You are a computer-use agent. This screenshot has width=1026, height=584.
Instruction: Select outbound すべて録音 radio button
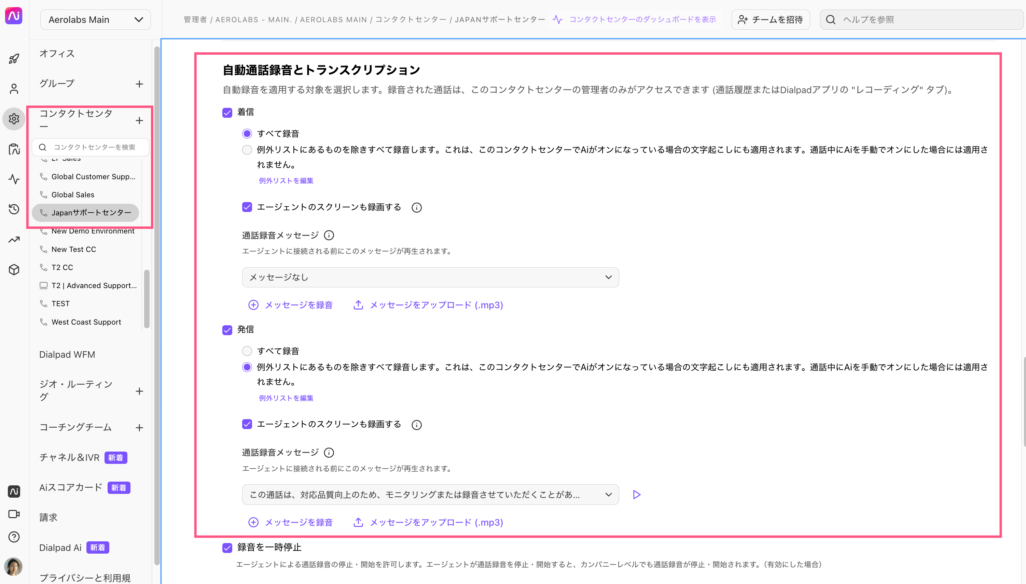click(x=247, y=351)
